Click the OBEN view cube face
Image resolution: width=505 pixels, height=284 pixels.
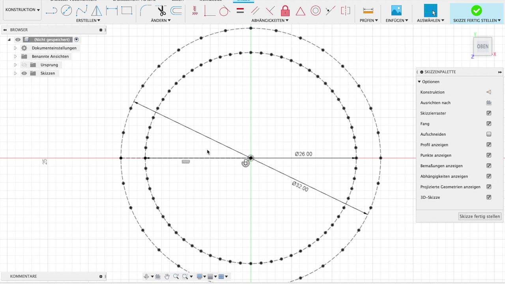tap(483, 46)
